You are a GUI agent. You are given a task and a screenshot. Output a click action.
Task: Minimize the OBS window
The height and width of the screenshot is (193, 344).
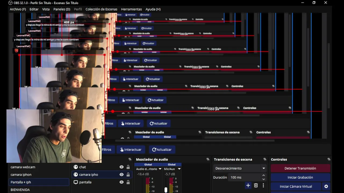pyautogui.click(x=303, y=3)
